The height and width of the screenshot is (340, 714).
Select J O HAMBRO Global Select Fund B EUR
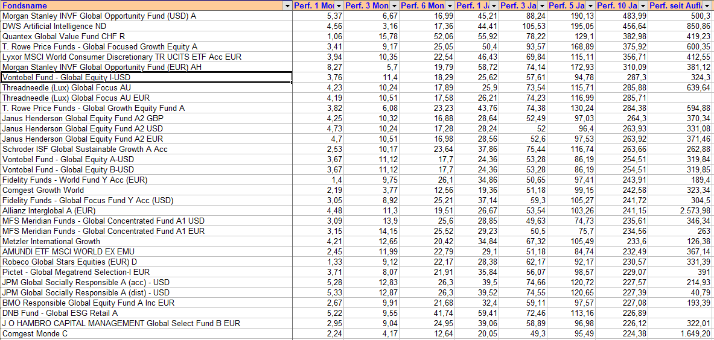click(146, 323)
